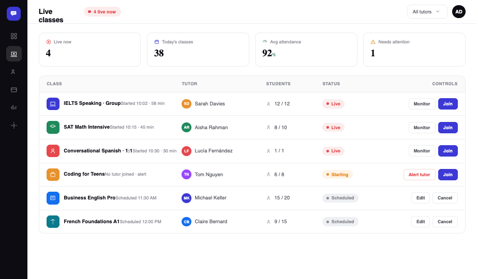Image resolution: width=478 pixels, height=279 pixels.
Task: Click Claire Bernard CB avatar
Action: click(186, 222)
